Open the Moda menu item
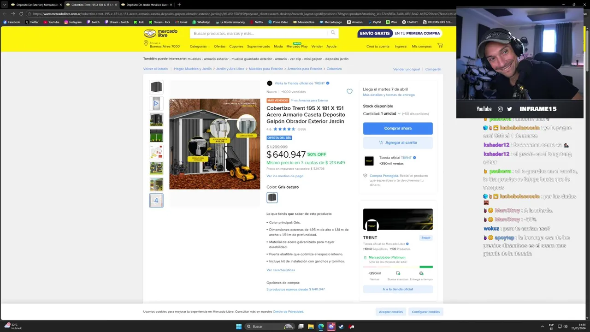590x332 pixels. point(278,46)
